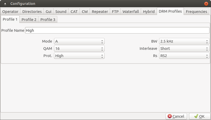The image size is (211, 120).
Task: Switch to the Directories tab
Action: [32, 12]
